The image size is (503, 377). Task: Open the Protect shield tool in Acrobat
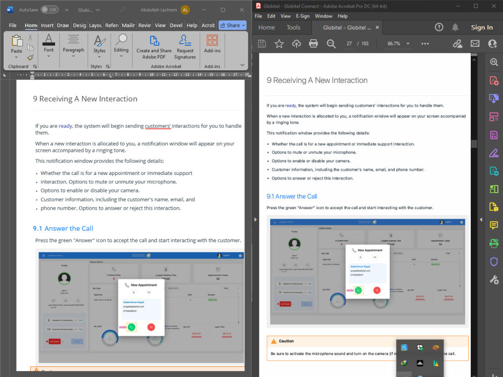click(x=494, y=261)
